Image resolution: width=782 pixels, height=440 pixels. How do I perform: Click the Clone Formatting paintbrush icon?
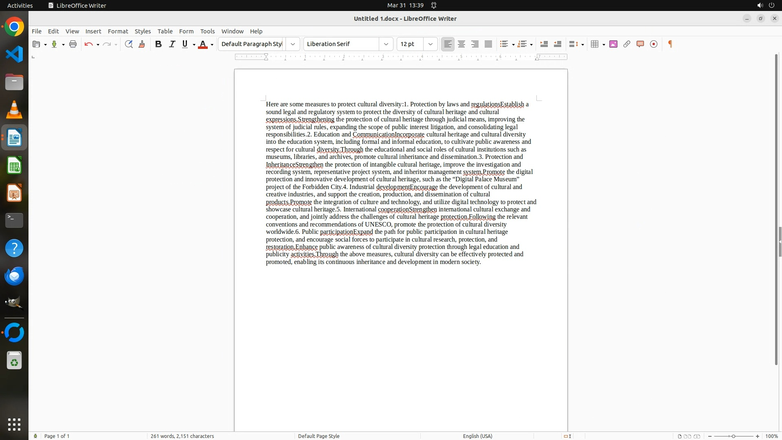point(142,44)
